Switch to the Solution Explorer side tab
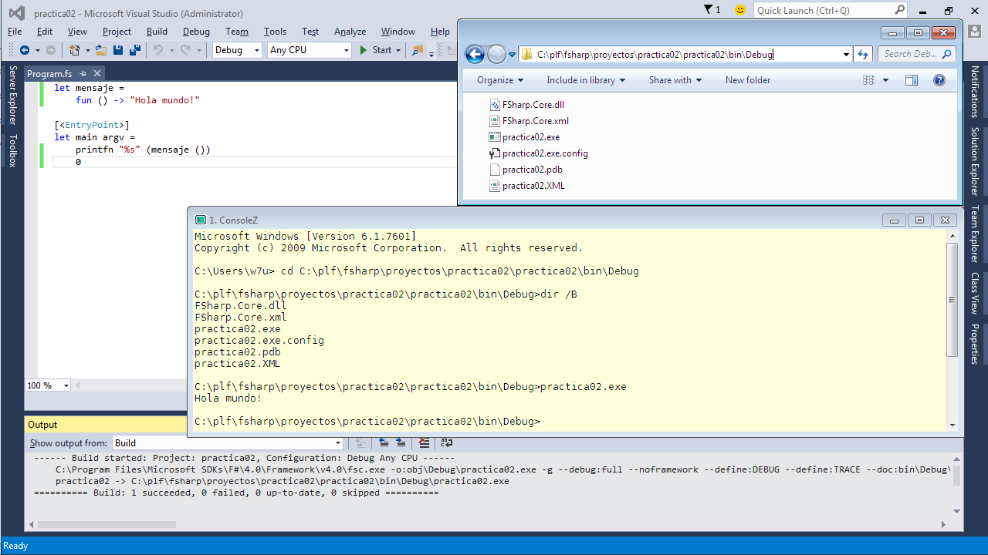 974,160
